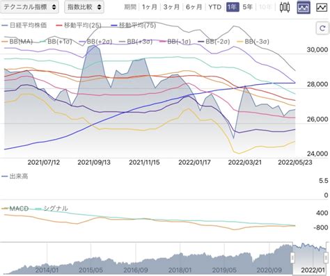Screen dimensions: 330x276
Task: Toggle the MACD legend
Action: (15, 209)
